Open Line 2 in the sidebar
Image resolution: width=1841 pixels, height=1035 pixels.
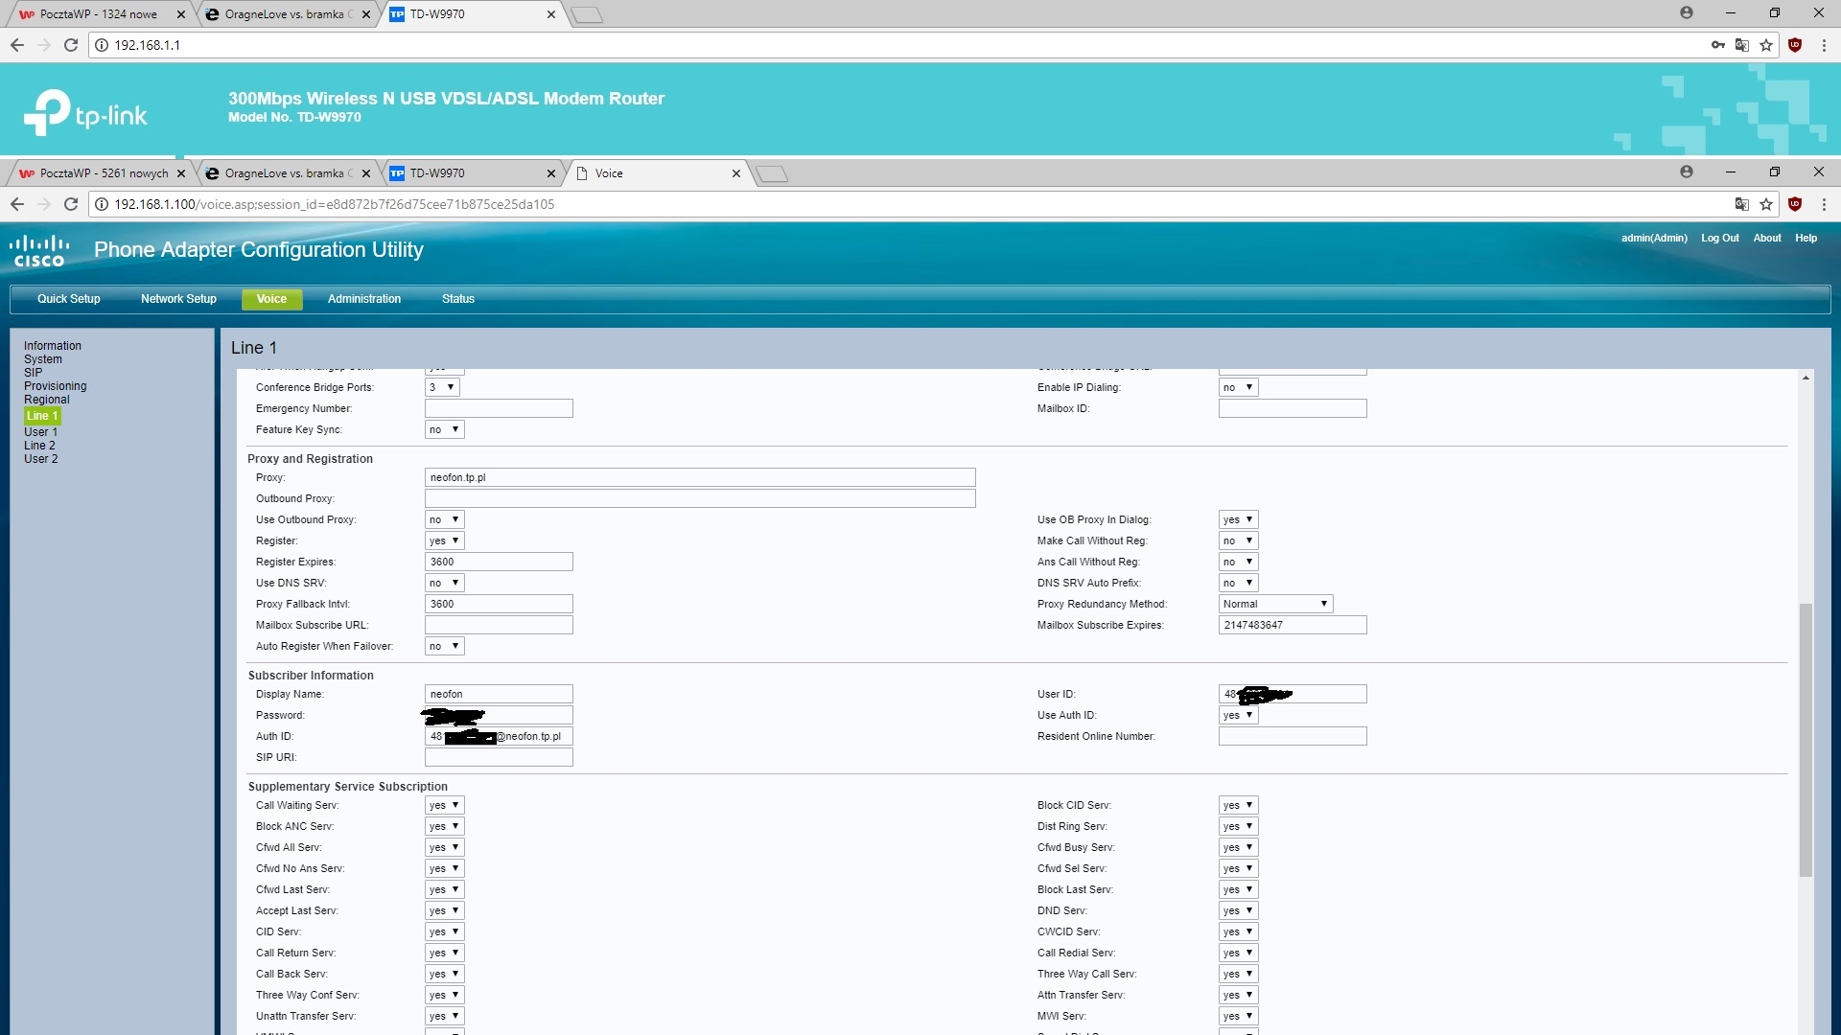tap(39, 446)
